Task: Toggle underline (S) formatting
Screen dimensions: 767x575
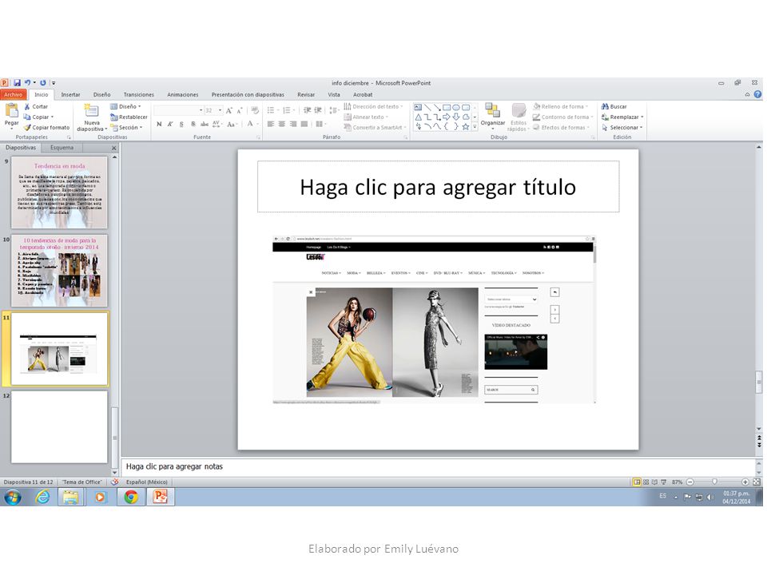Action: [x=181, y=125]
